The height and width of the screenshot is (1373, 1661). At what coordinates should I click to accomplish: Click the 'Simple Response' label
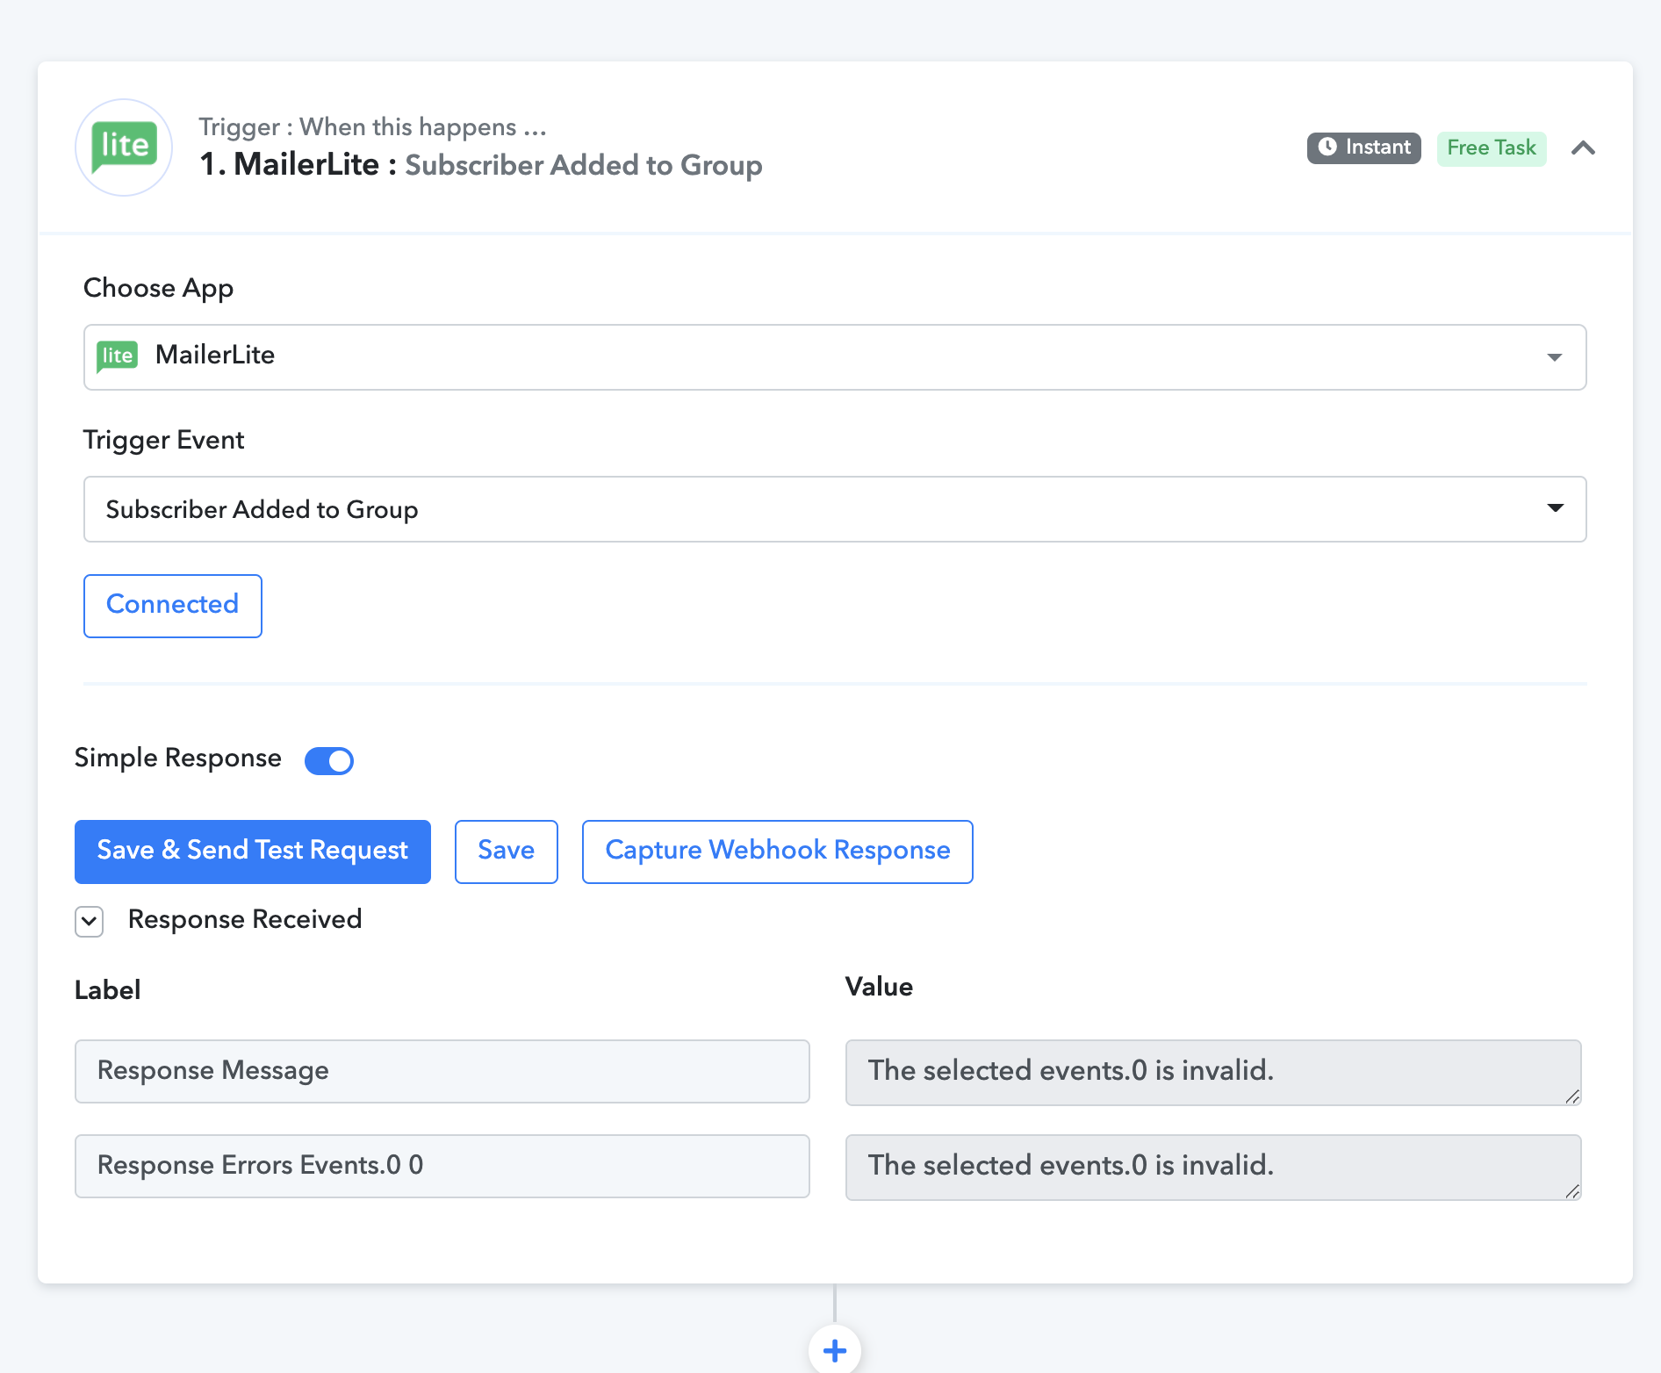click(178, 758)
